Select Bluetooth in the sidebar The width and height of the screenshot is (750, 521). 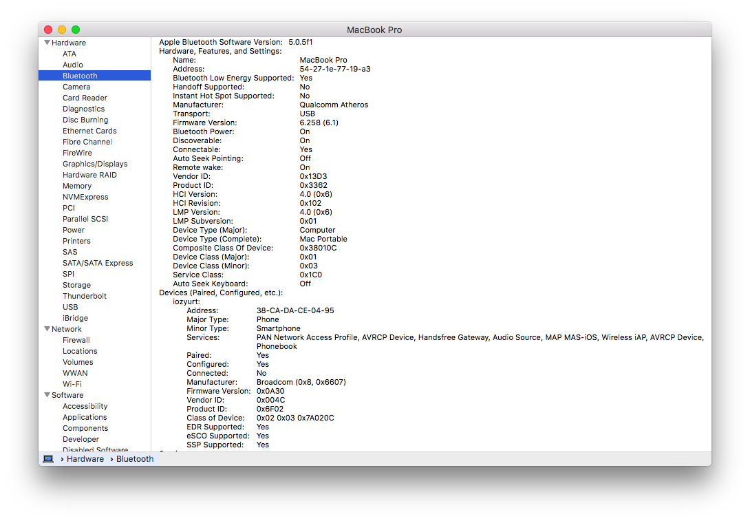coord(80,76)
